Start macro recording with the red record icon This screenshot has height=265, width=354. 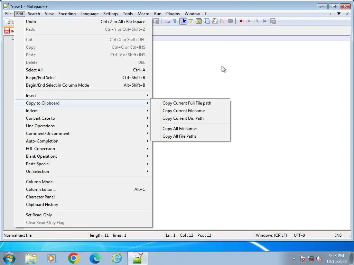pos(241,21)
